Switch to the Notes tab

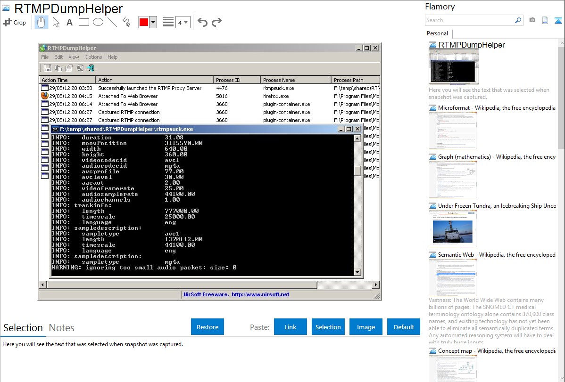point(62,328)
